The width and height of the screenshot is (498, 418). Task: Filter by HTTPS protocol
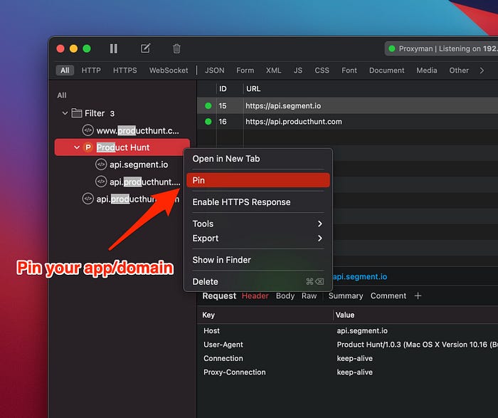tap(124, 70)
